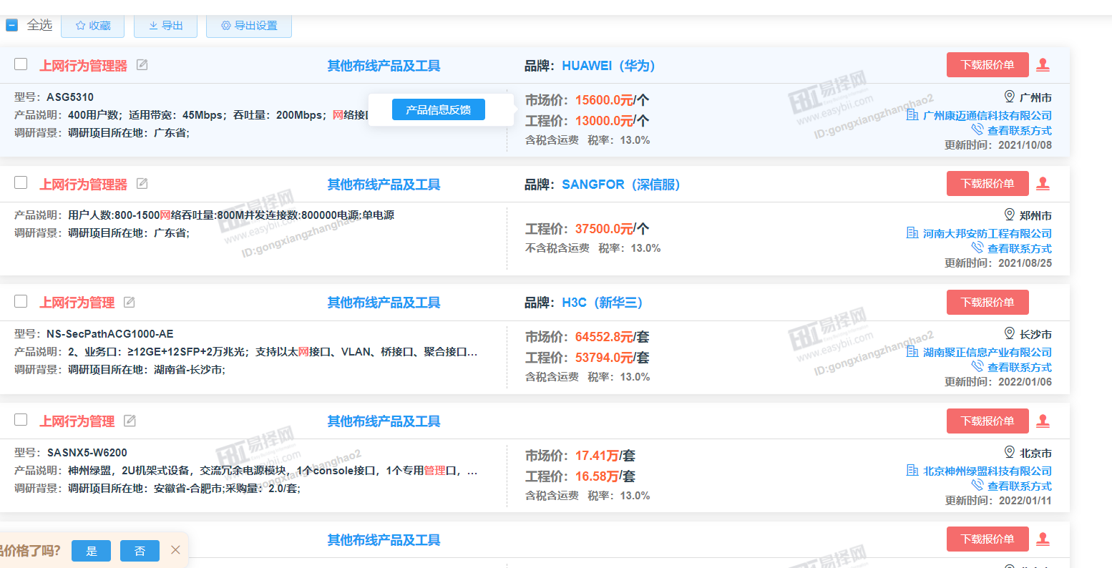Open brand link SANGFOR（深信服）
The image size is (1112, 568).
620,185
